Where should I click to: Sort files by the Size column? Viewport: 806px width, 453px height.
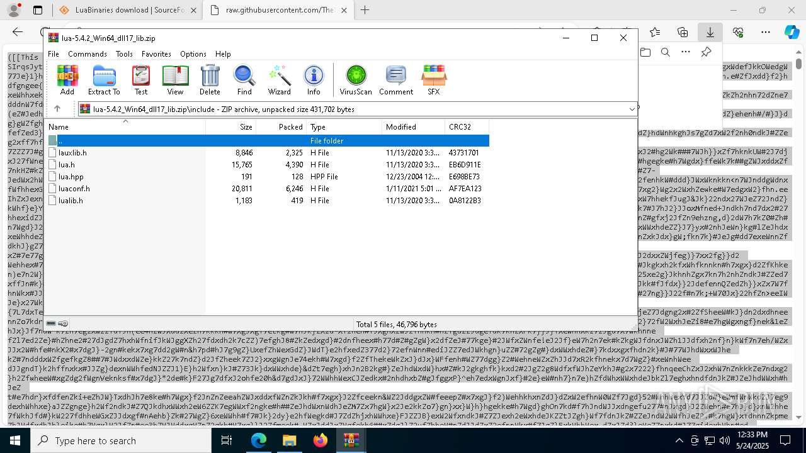230,126
